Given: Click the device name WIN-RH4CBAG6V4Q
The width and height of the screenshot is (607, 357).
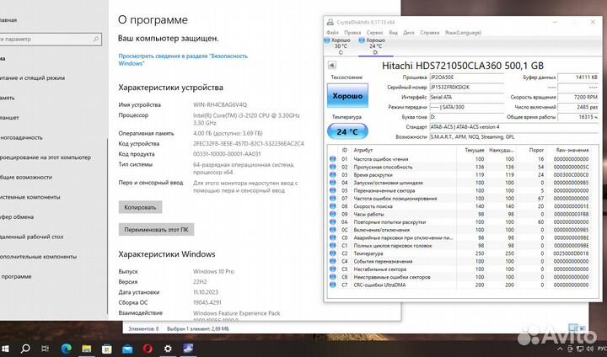Looking at the screenshot, I should point(220,104).
